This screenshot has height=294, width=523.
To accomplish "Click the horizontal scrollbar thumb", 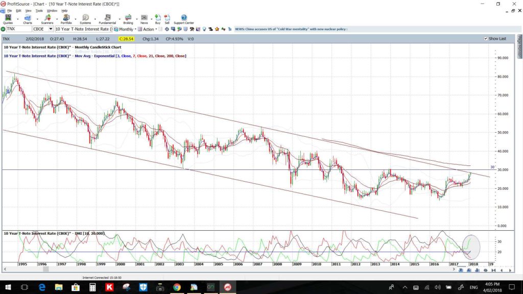I will click(x=46, y=269).
